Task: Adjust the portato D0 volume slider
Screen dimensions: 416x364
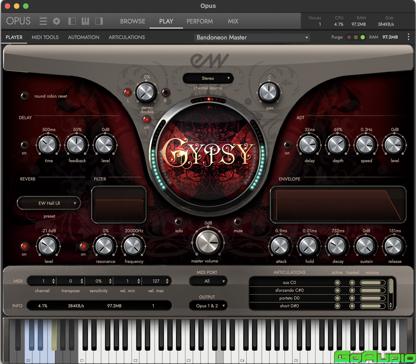Action: click(372, 298)
